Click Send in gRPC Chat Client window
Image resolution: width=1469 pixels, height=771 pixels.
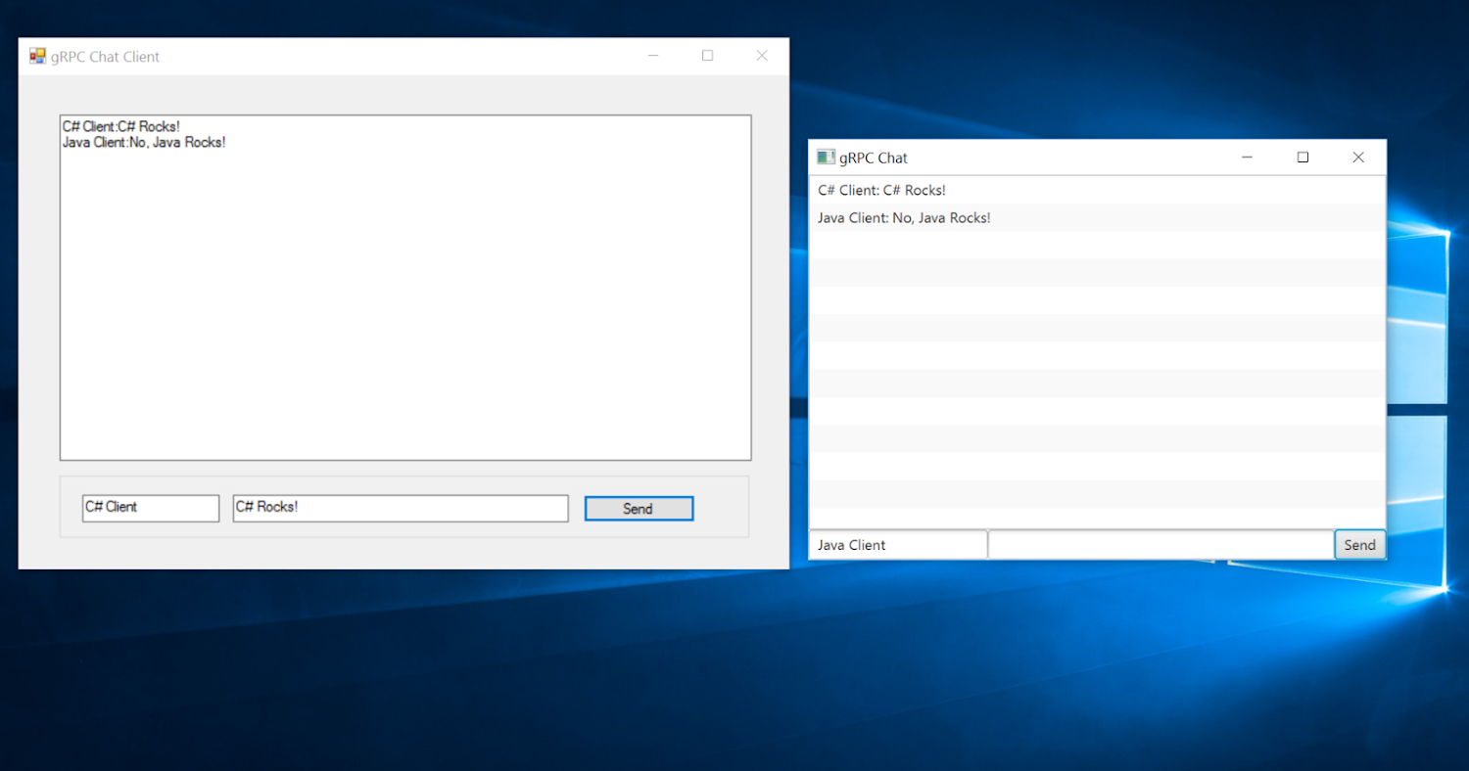tap(639, 509)
